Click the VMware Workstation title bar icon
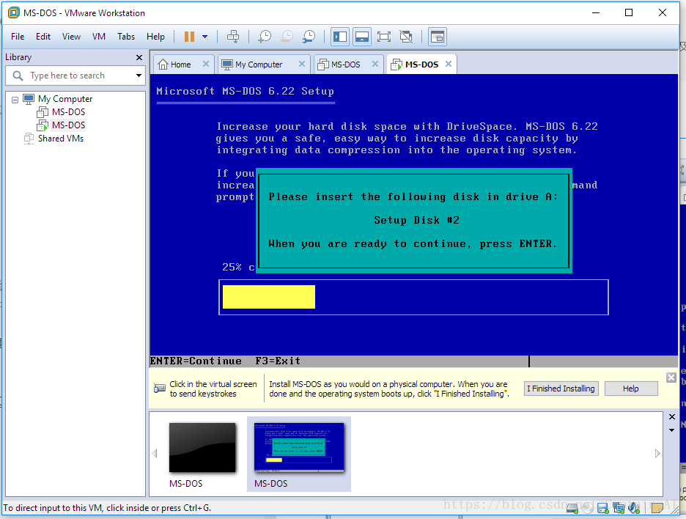 click(14, 12)
